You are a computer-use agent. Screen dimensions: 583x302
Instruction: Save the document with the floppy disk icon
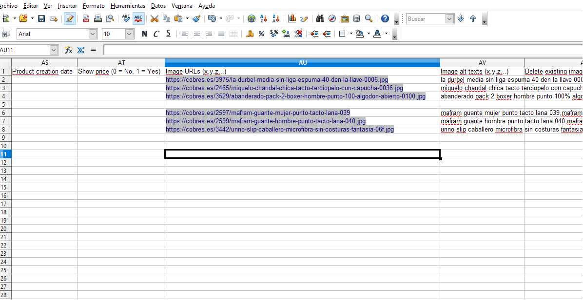coord(41,19)
